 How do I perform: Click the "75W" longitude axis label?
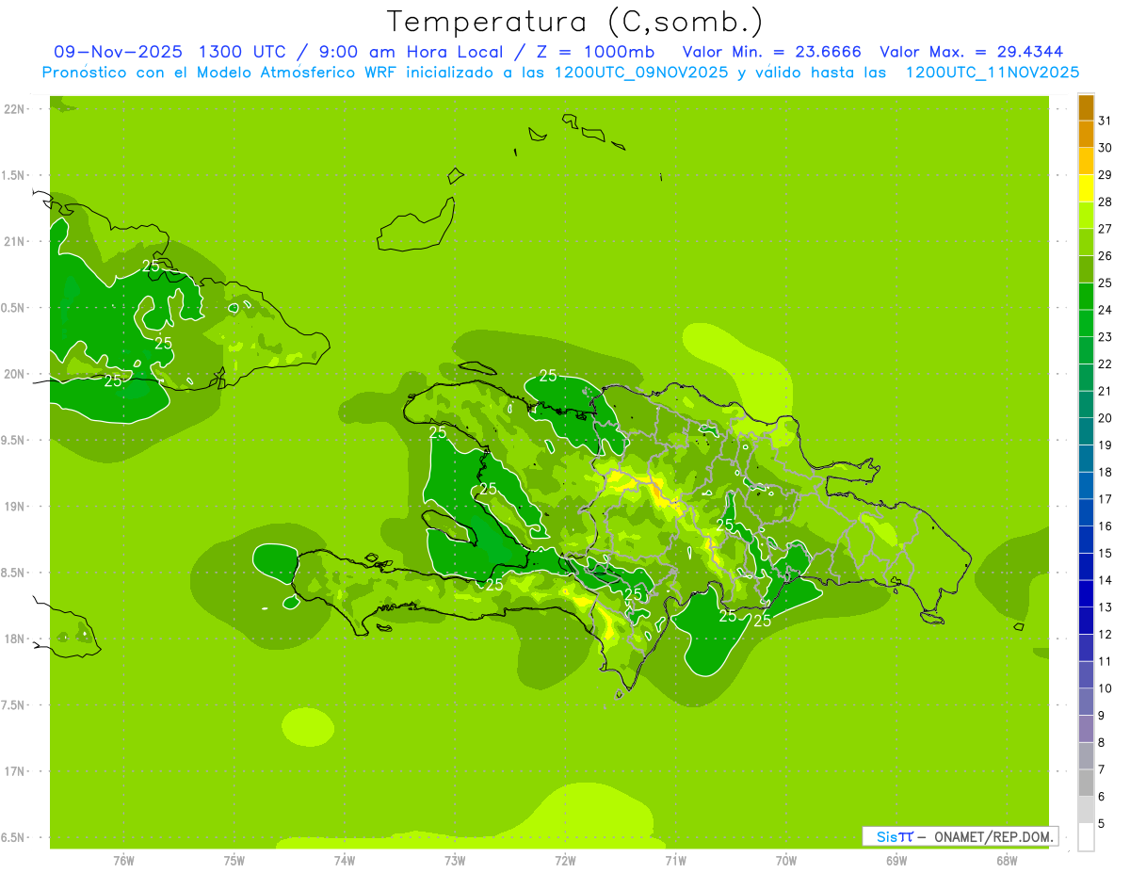pos(234,861)
